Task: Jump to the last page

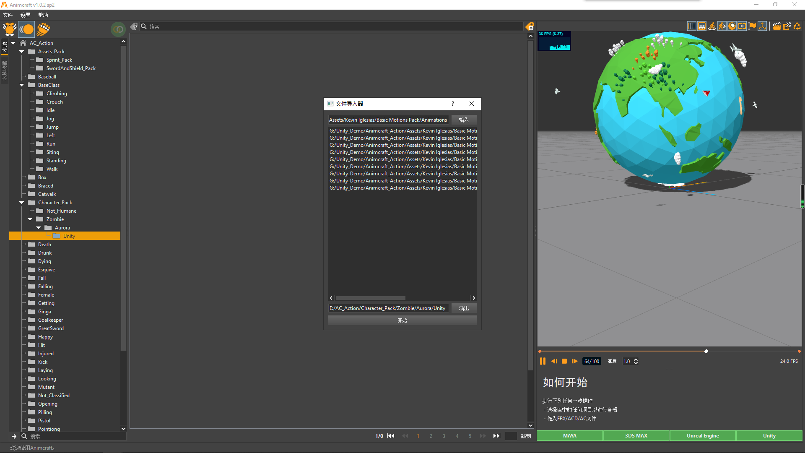Action: 497,436
